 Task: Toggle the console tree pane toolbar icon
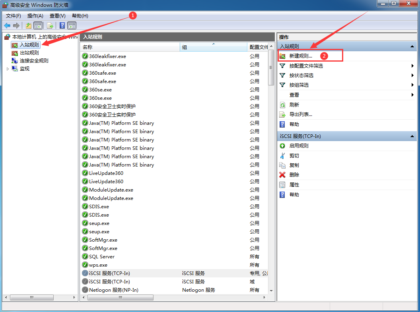pyautogui.click(x=38, y=26)
